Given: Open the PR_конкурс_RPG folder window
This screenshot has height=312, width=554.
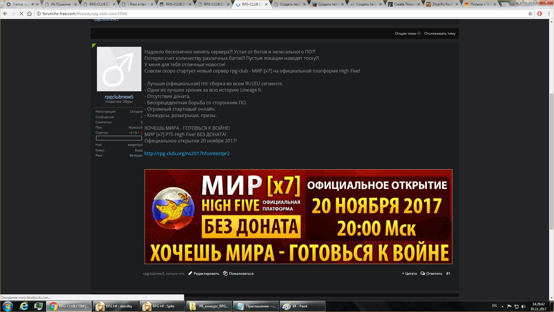Looking at the screenshot, I should (x=209, y=306).
